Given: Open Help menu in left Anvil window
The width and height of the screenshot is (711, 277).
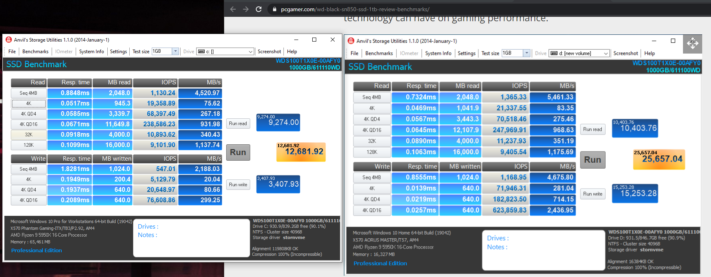Looking at the screenshot, I should tap(292, 52).
